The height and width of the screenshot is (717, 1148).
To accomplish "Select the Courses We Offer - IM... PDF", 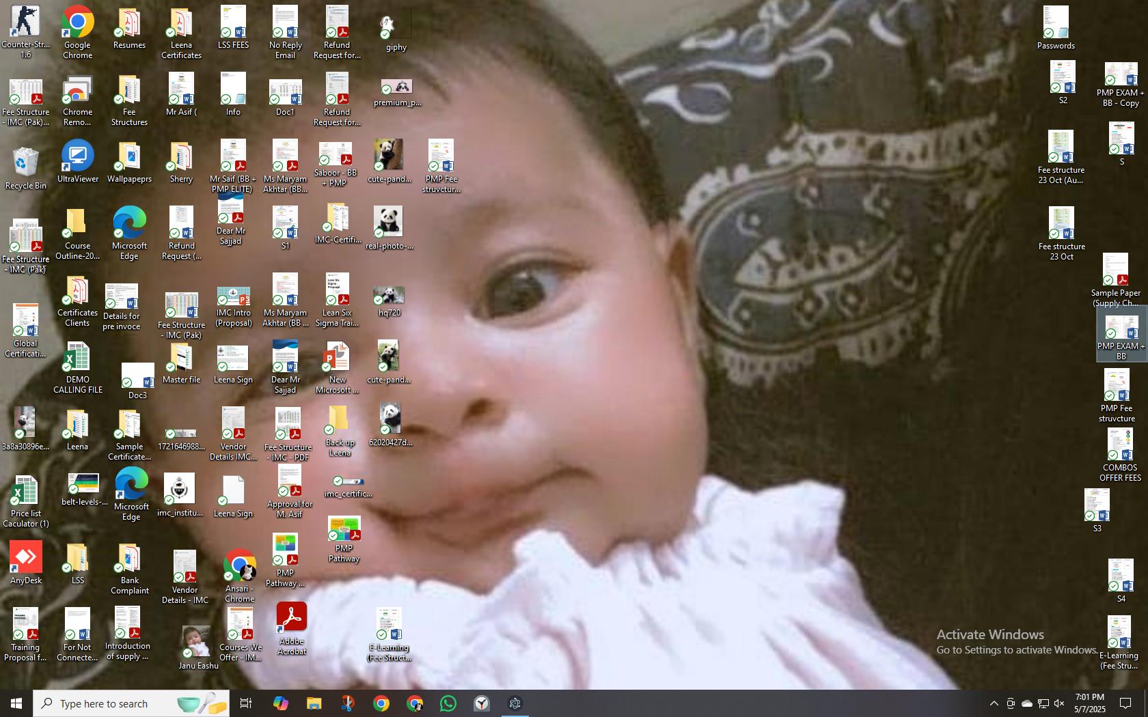I will click(240, 635).
